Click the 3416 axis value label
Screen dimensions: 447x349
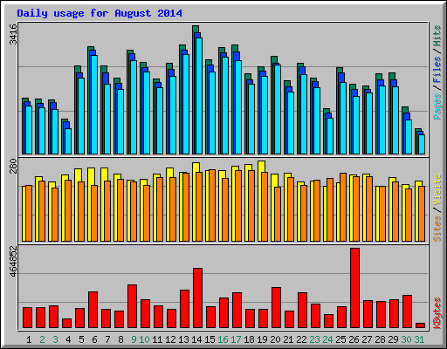(x=13, y=34)
